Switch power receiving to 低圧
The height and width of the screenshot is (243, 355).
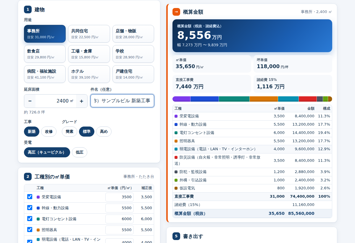coord(80,152)
